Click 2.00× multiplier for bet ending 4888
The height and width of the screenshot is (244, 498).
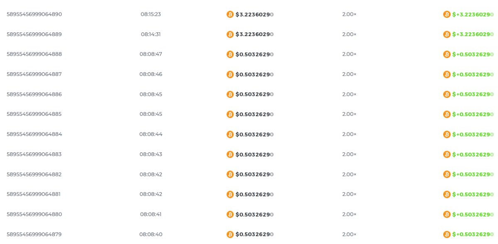349,54
